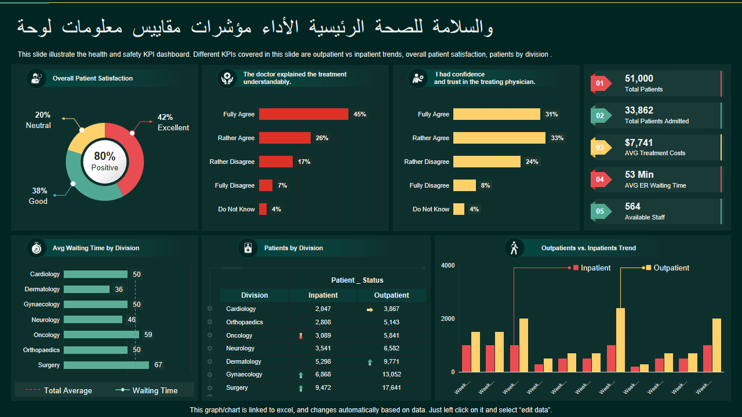The width and height of the screenshot is (742, 417).
Task: Click the Dermatology waiting time value 36
Action: pyautogui.click(x=119, y=290)
